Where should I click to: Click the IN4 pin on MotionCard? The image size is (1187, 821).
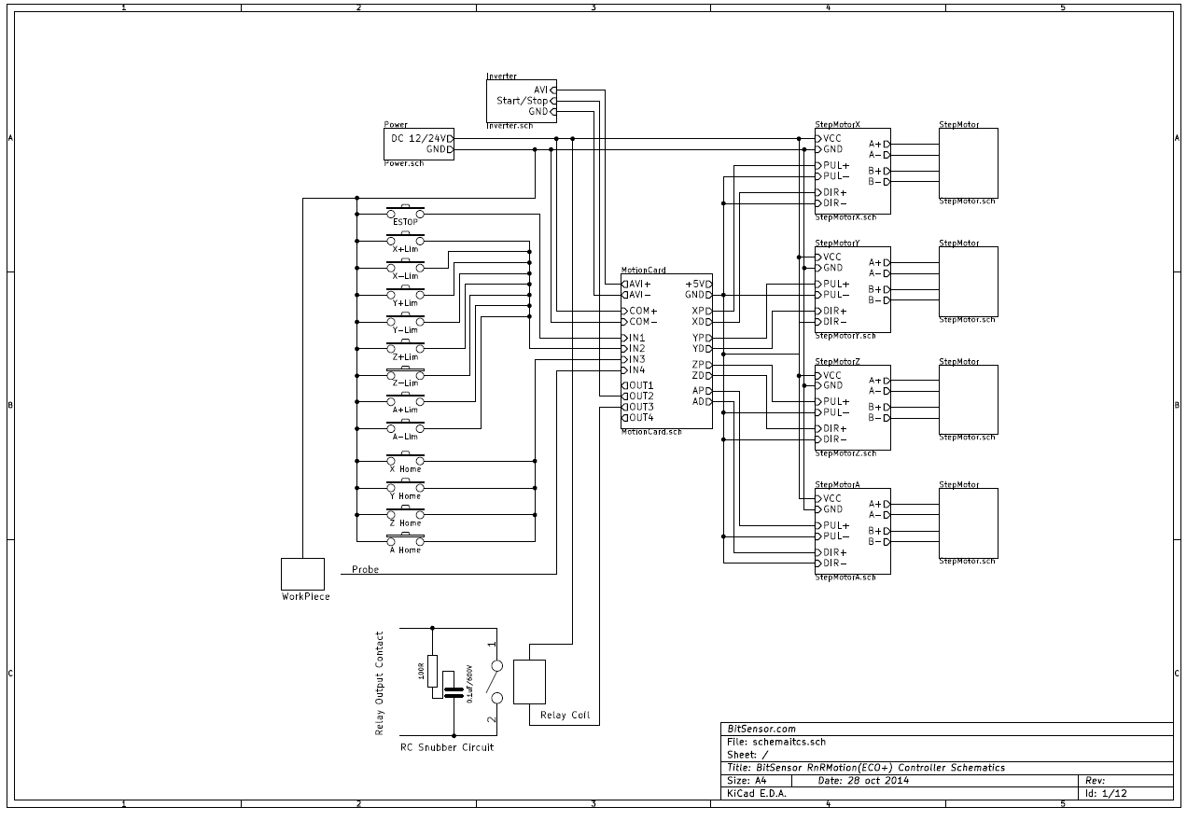pyautogui.click(x=634, y=370)
